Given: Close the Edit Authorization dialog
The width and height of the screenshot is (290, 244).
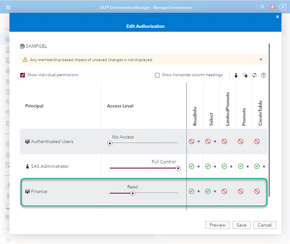Looking at the screenshot, I should (277, 17).
